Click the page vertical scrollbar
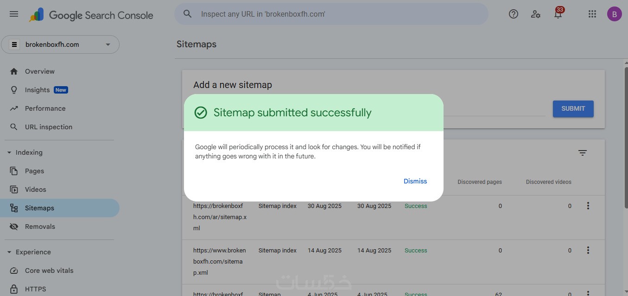 tap(626, 139)
